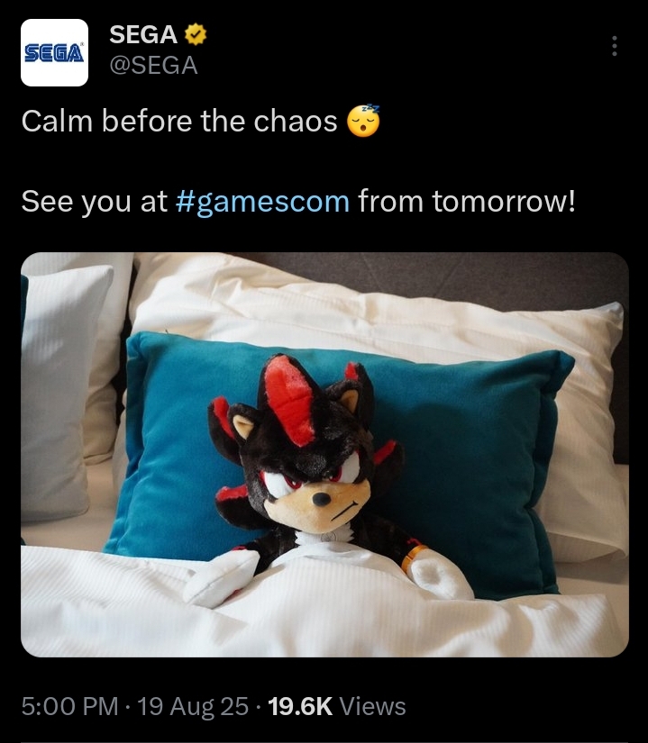Click the "See you at" text
This screenshot has width=648, height=743.
tap(94, 202)
